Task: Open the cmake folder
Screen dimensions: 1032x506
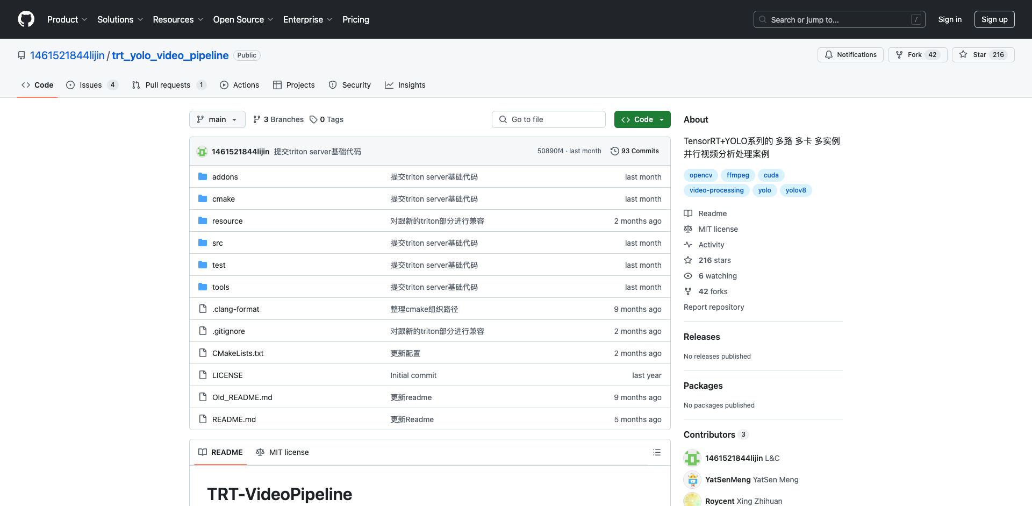Action: pyautogui.click(x=224, y=199)
